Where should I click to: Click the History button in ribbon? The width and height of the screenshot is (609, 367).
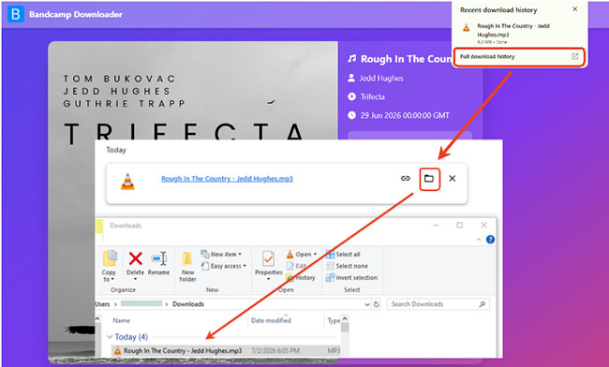301,277
